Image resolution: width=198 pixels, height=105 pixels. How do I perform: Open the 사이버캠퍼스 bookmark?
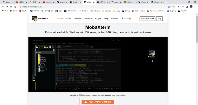coord(47,11)
